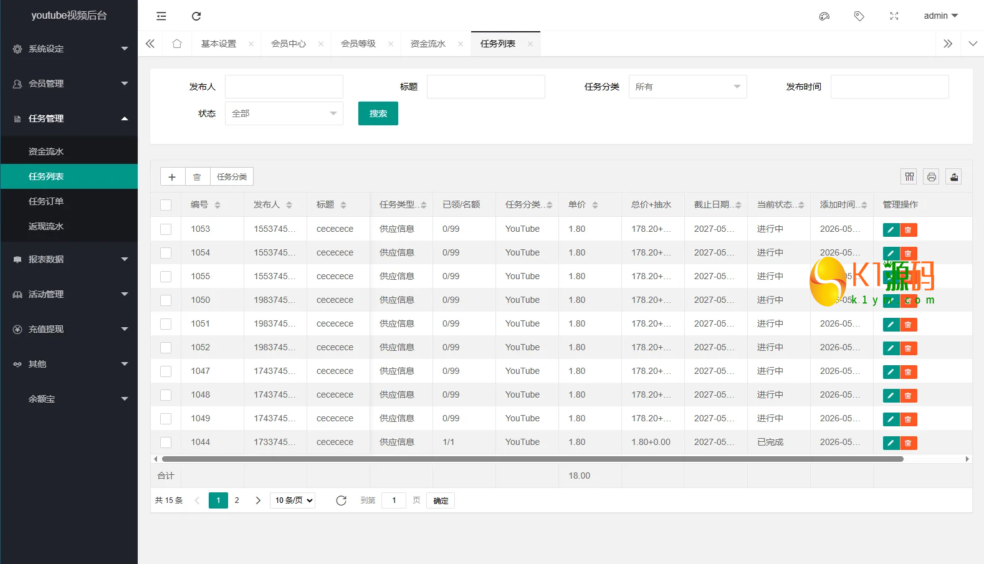Click the 确定 page jump button
Viewport: 984px width, 564px height.
point(441,500)
